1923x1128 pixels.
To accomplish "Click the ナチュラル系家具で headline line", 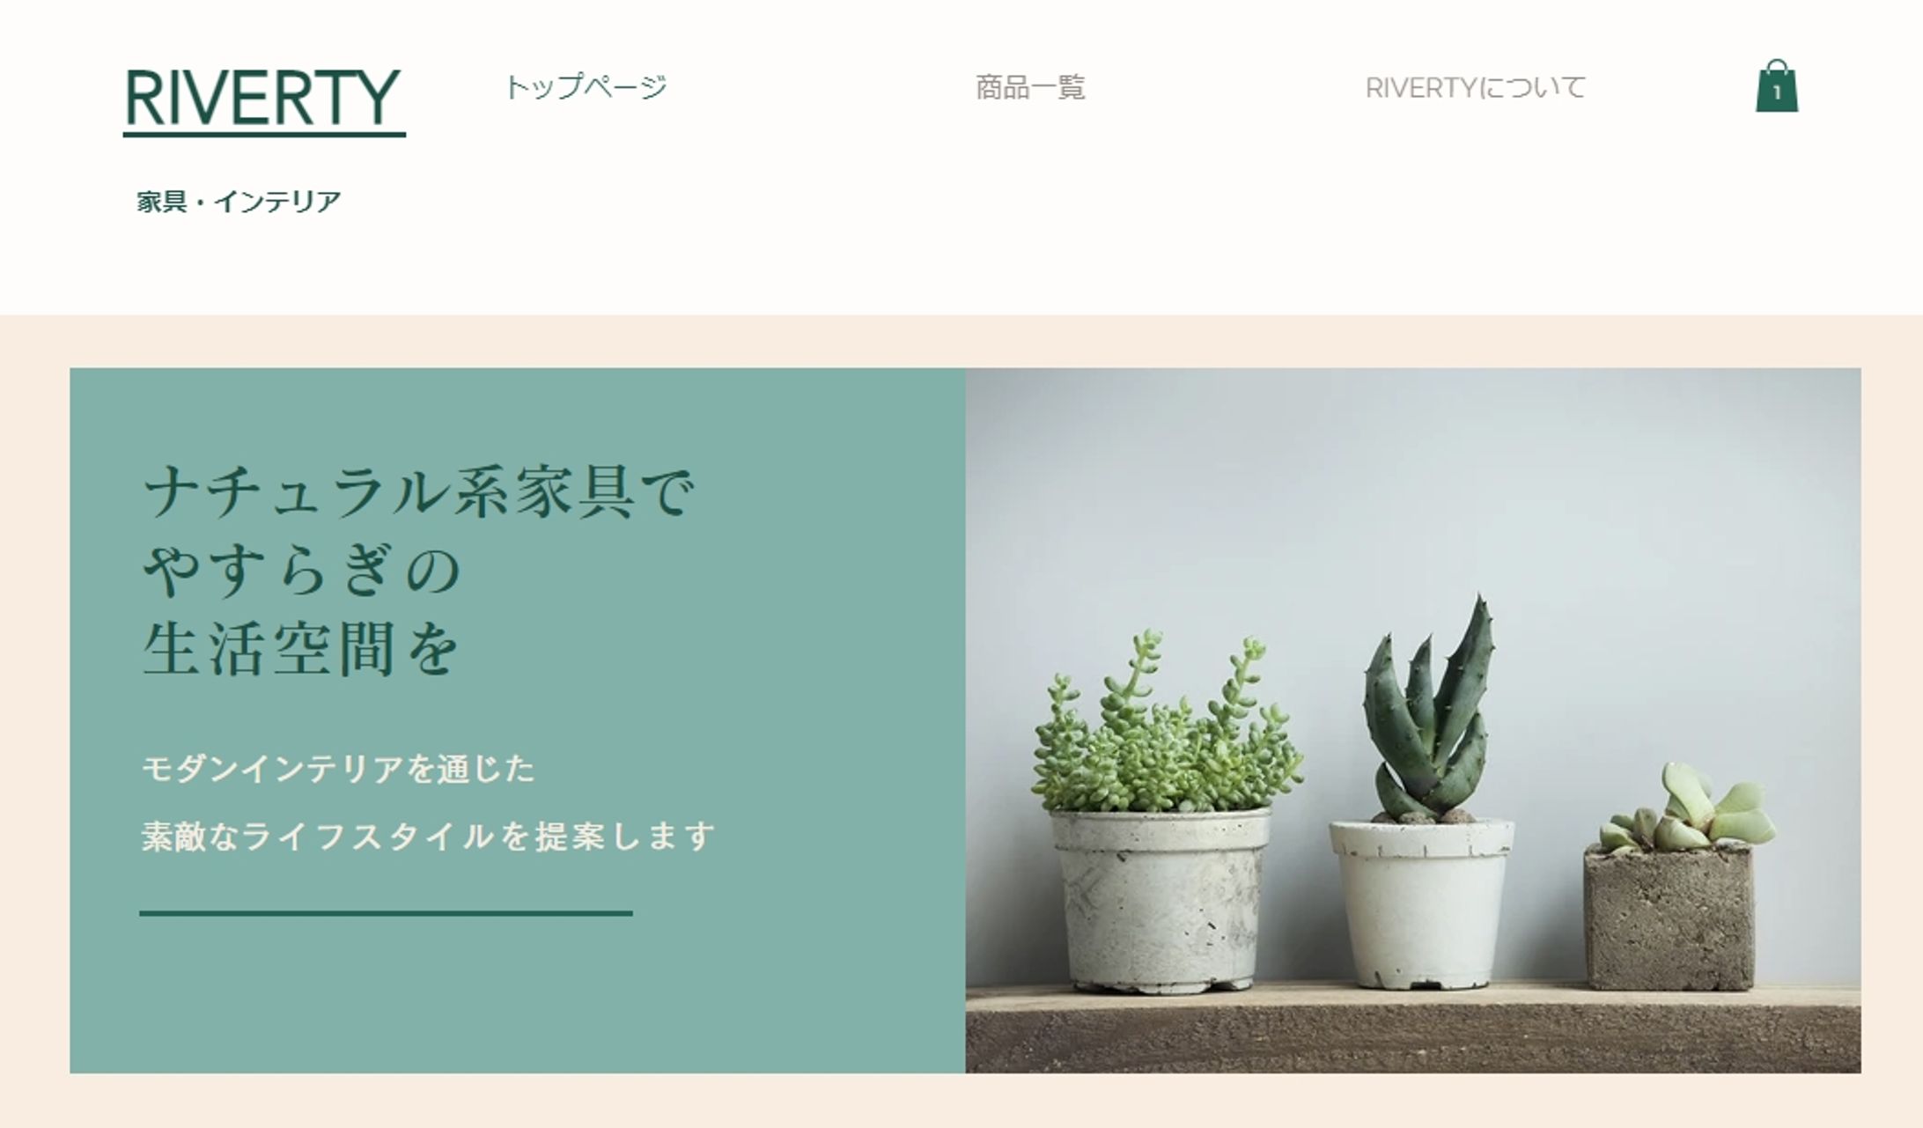I will (x=419, y=491).
